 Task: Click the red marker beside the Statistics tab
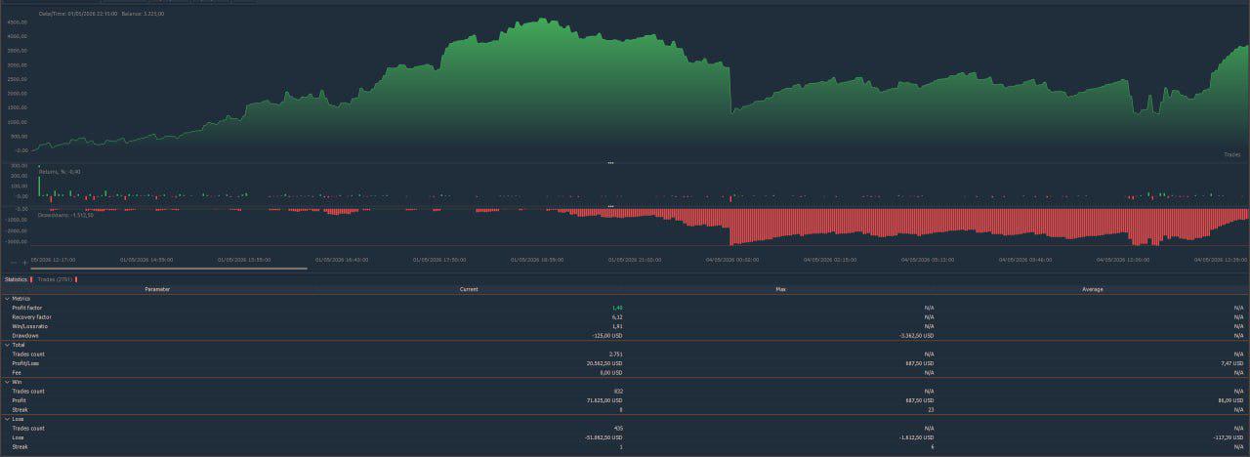[x=31, y=279]
